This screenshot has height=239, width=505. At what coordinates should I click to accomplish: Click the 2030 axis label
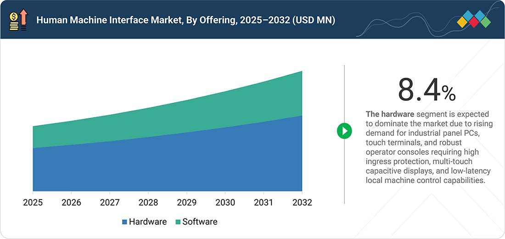225,203
